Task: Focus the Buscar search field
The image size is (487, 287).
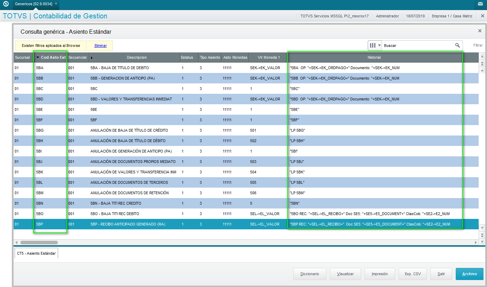Action: pos(418,46)
